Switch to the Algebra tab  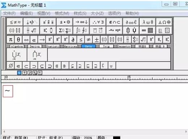point(17,46)
